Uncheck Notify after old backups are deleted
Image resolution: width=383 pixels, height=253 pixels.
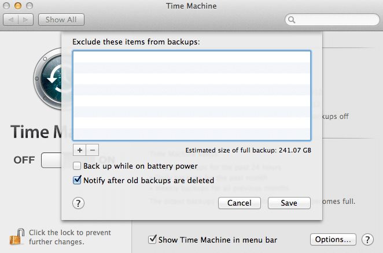click(x=78, y=180)
